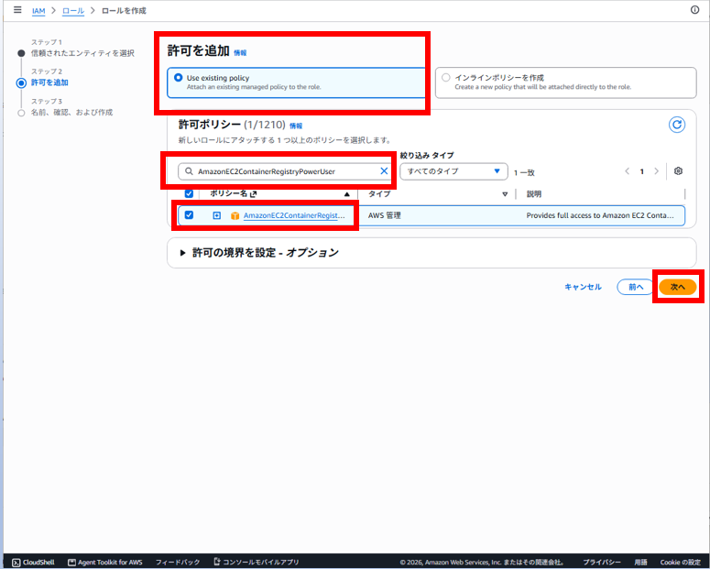Click the 前へ button
710x569 pixels.
(635, 287)
